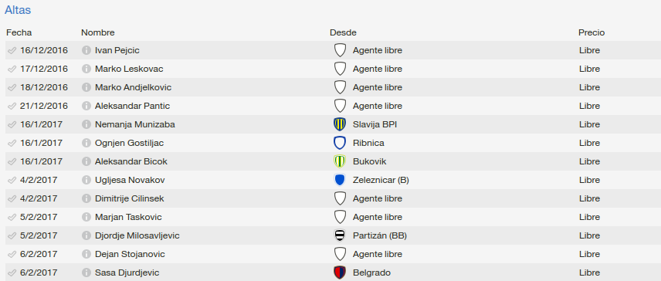
Task: Click the info icon beside Ivan Pejcic
Action: [86, 50]
